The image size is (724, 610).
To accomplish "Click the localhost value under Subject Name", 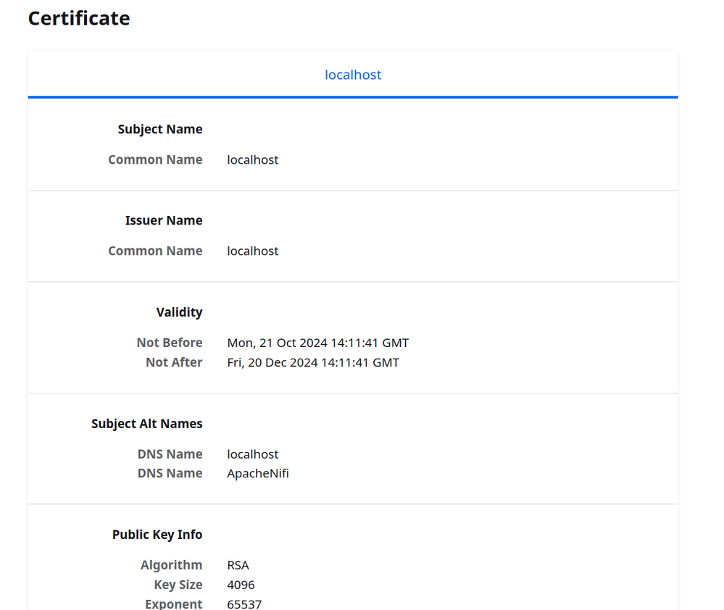I will click(253, 159).
